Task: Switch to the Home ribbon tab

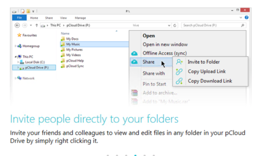Action: point(34,18)
